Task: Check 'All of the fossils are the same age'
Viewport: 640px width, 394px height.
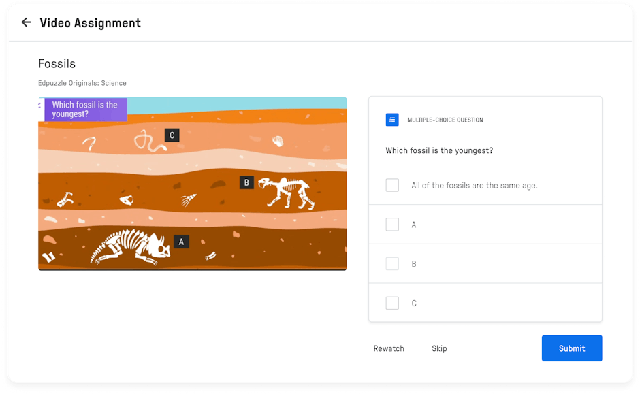Action: coord(392,185)
